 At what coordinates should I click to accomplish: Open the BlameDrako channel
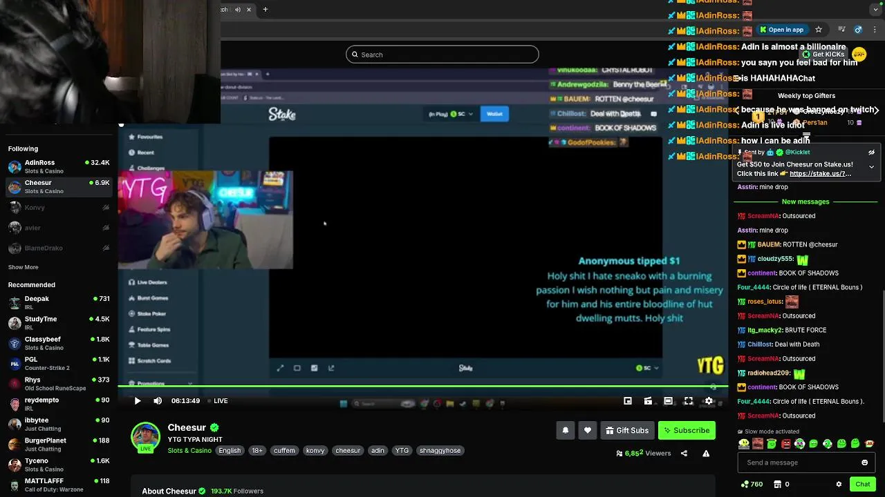(59, 248)
